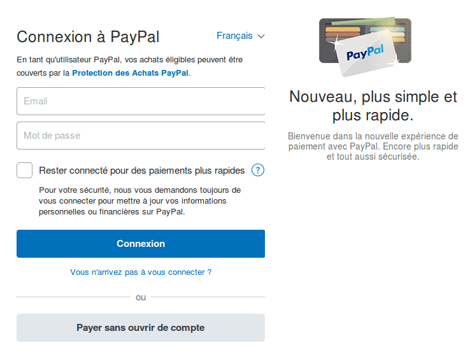Open Vous n'arrivez pas à vous connecter link
The image size is (470, 350).
(141, 272)
